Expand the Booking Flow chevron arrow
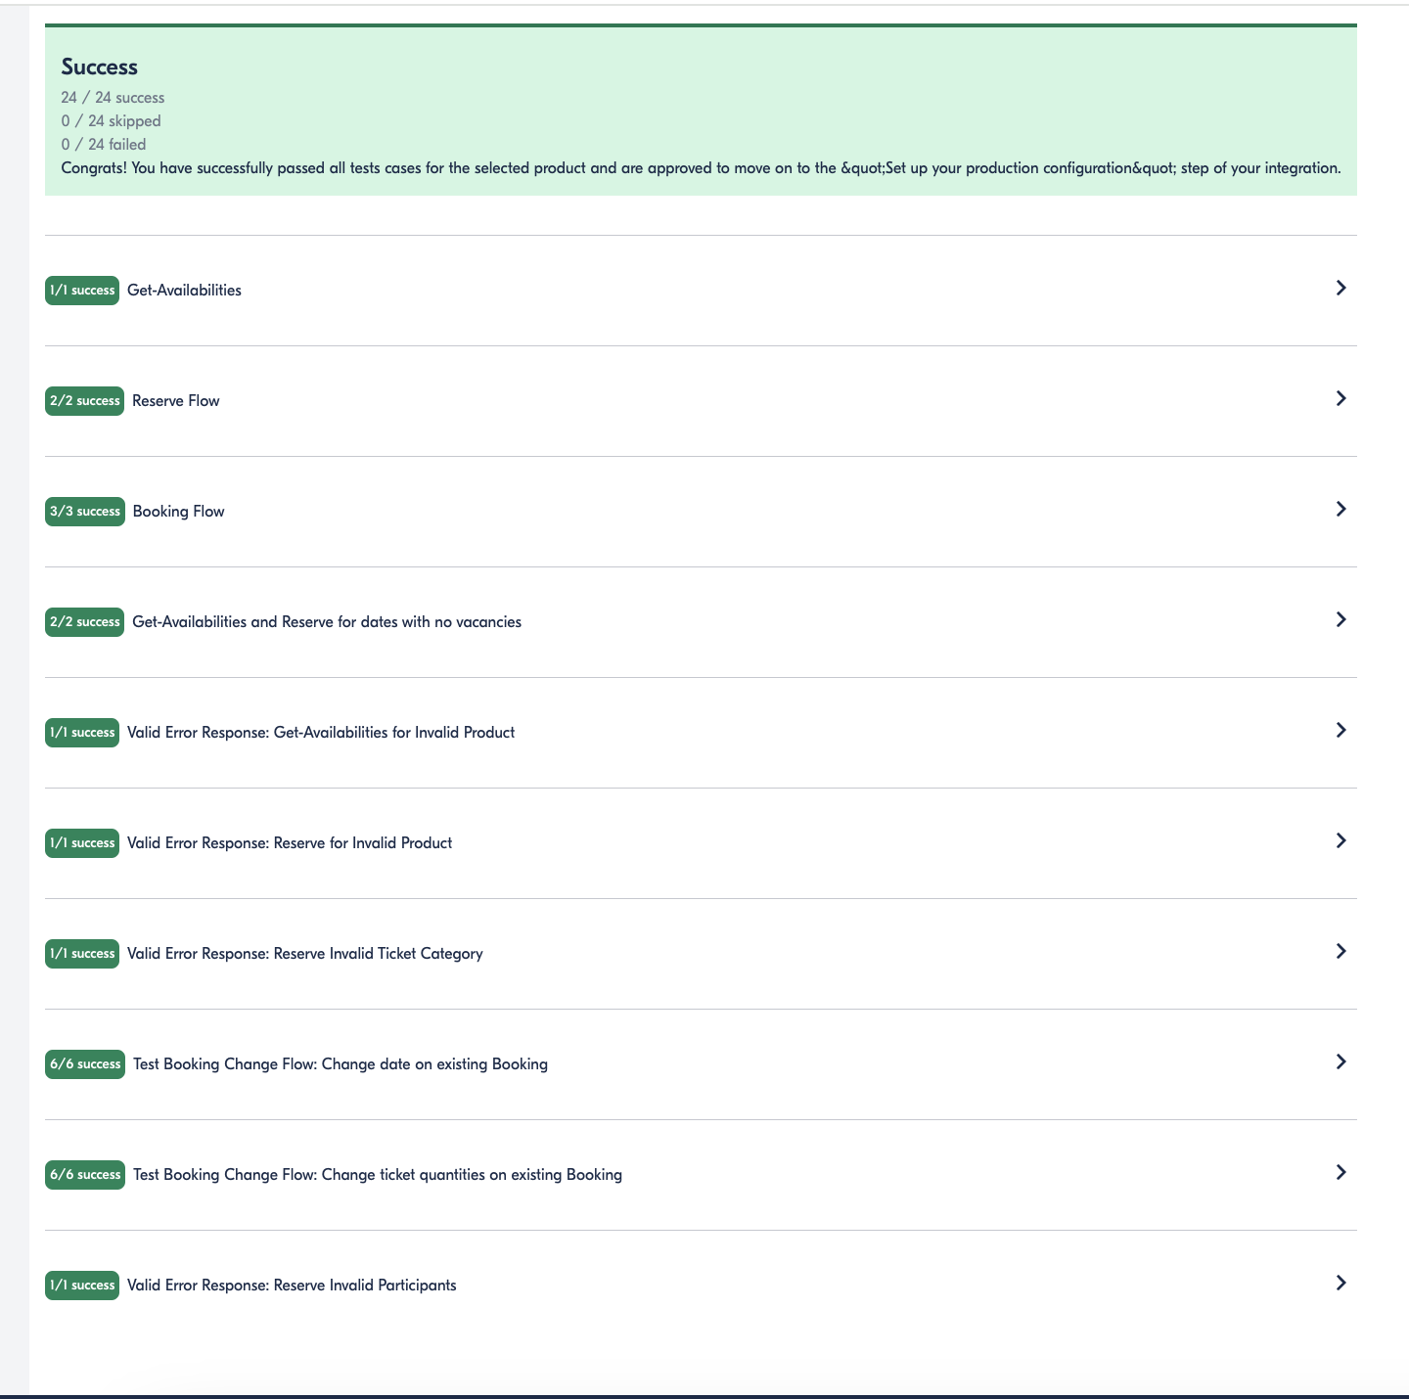The image size is (1409, 1399). (x=1341, y=509)
